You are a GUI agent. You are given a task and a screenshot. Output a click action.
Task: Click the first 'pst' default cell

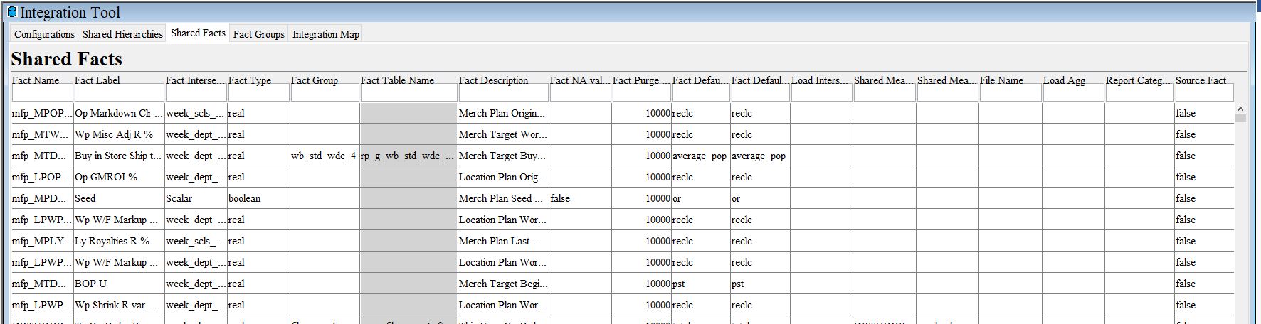coord(700,283)
